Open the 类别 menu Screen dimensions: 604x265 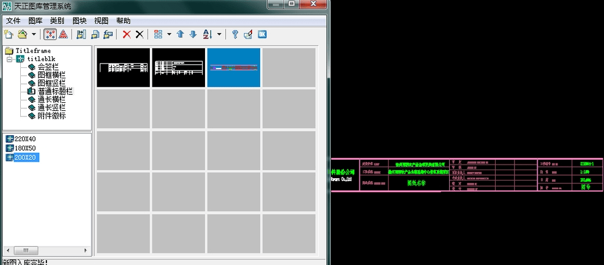[57, 21]
